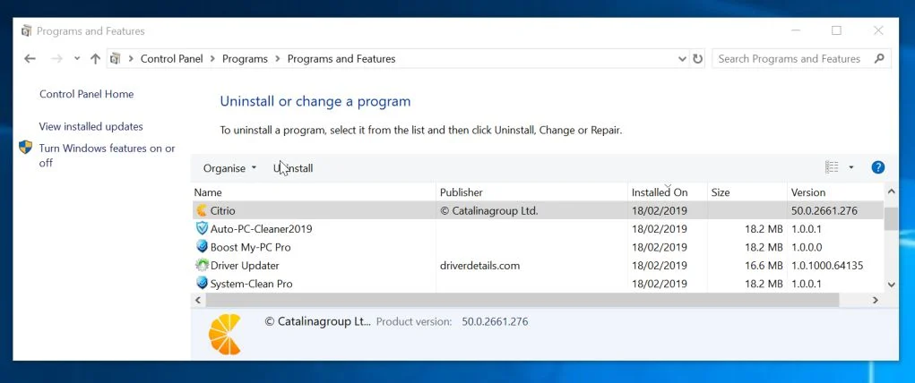The width and height of the screenshot is (915, 383).
Task: Click the driverdetails.com publisher cell
Action: 479,265
